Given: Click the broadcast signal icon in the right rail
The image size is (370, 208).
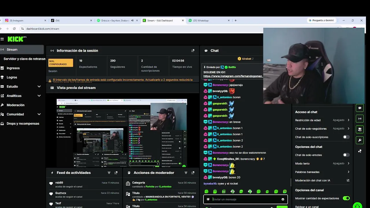Looking at the screenshot, I should [x=360, y=118].
